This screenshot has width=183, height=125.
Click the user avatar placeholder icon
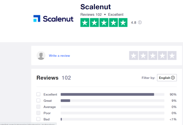[x=41, y=55]
